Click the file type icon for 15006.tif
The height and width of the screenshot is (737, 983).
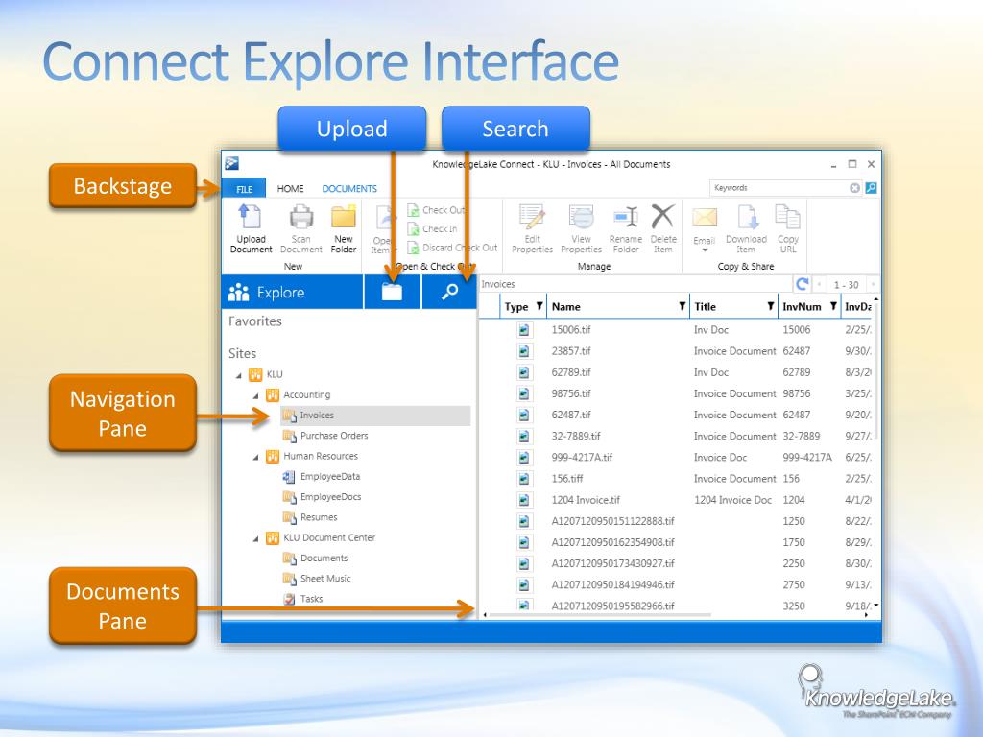(x=524, y=330)
